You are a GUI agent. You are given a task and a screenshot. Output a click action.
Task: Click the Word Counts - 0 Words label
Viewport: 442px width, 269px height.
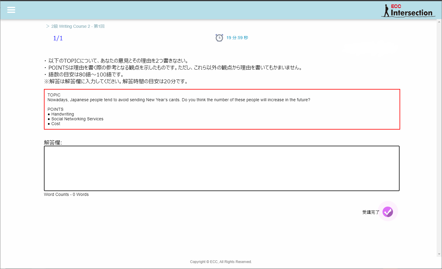click(x=66, y=194)
